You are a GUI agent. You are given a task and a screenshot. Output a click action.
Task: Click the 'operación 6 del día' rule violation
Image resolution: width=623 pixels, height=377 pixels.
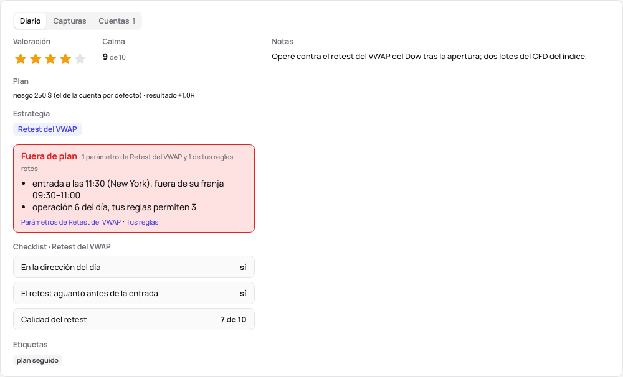pos(114,207)
